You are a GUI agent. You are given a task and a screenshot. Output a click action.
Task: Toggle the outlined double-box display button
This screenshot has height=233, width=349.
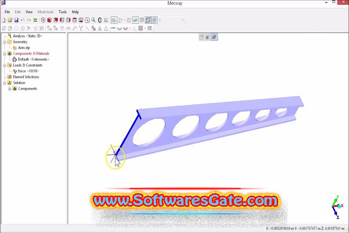coord(148,20)
